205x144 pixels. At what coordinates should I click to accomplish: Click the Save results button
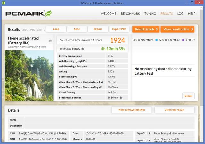click(x=77, y=29)
